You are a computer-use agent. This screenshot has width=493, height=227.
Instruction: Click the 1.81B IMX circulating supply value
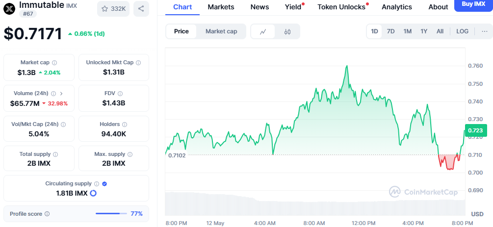(72, 193)
